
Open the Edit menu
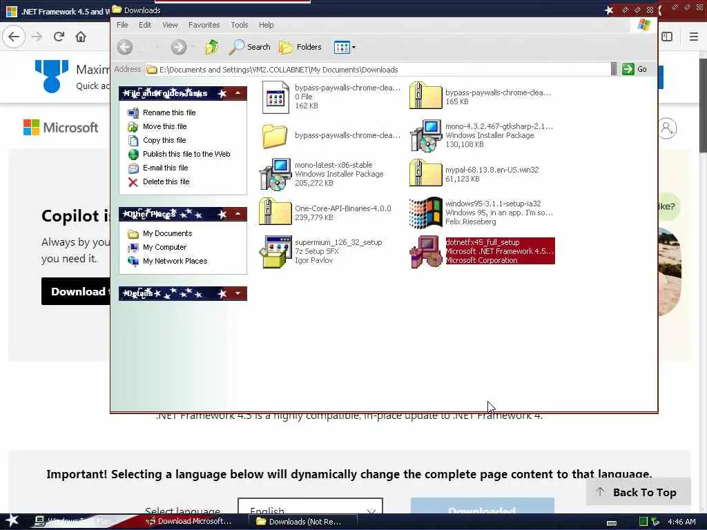(145, 25)
